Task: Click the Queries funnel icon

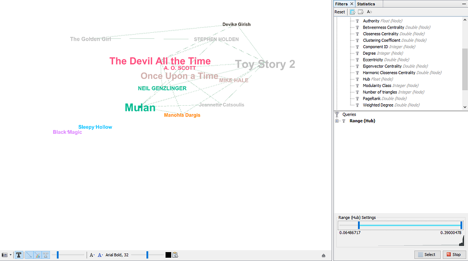Action: tap(337, 114)
